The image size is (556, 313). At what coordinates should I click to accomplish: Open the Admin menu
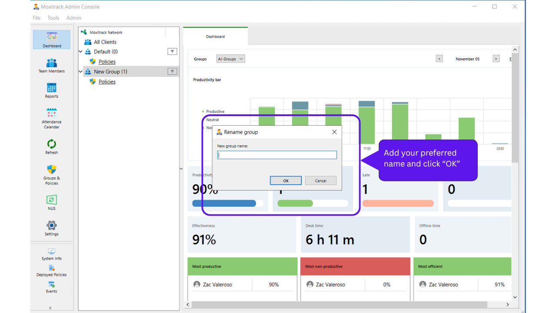[x=74, y=18]
